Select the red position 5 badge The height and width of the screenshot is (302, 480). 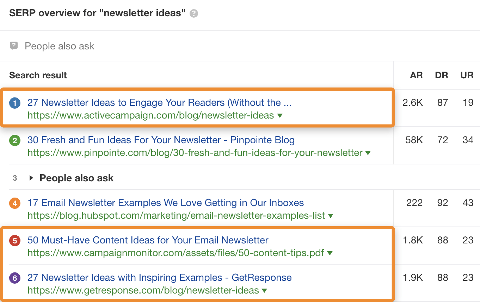pyautogui.click(x=15, y=240)
